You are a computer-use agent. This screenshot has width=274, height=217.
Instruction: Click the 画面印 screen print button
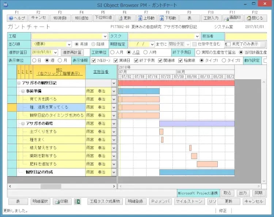232,18
